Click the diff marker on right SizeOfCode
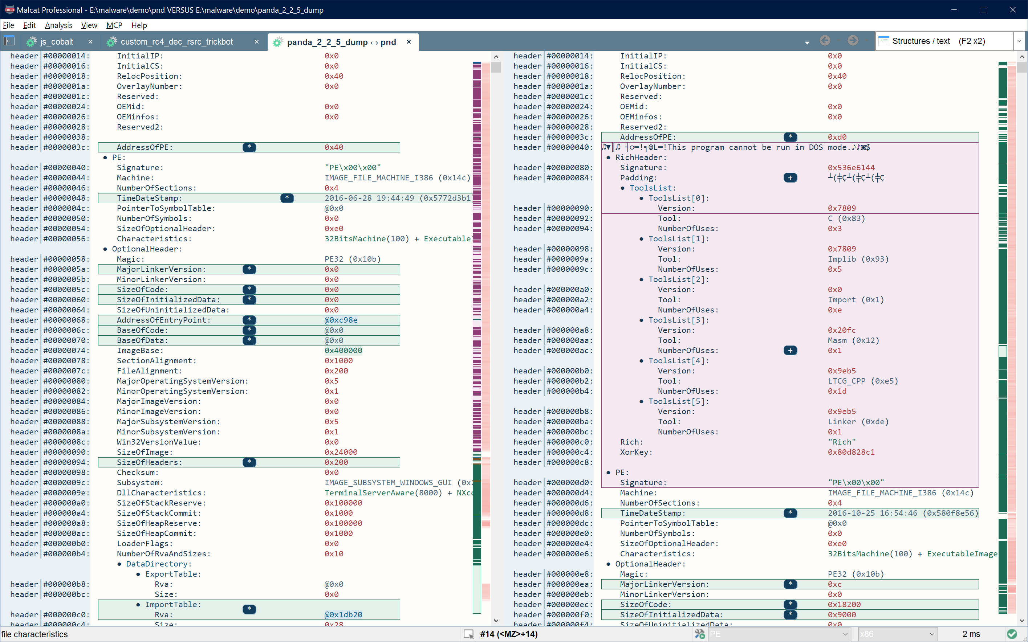Image resolution: width=1028 pixels, height=642 pixels. click(x=790, y=605)
